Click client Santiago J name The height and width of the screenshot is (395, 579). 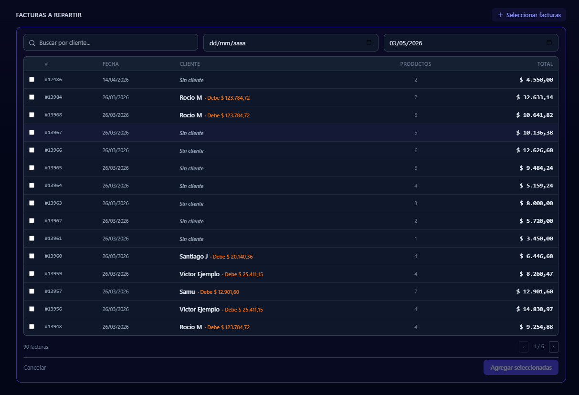click(194, 256)
